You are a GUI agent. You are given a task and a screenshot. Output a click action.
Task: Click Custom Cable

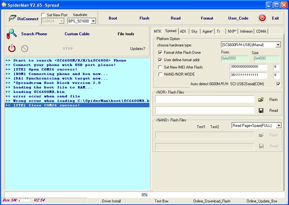coord(77,34)
